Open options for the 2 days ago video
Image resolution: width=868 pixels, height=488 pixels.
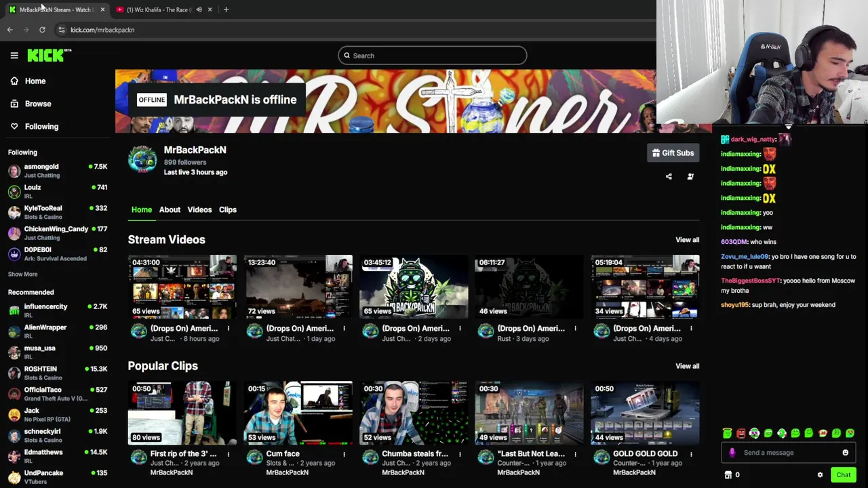click(x=460, y=329)
